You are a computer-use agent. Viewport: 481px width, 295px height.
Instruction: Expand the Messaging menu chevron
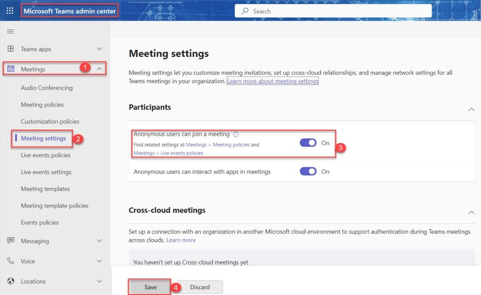[100, 241]
